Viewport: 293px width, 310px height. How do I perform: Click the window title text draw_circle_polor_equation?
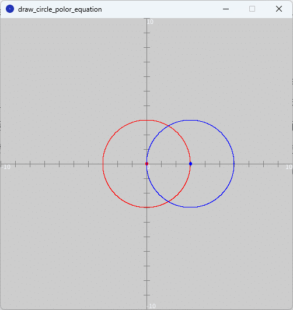(60, 9)
